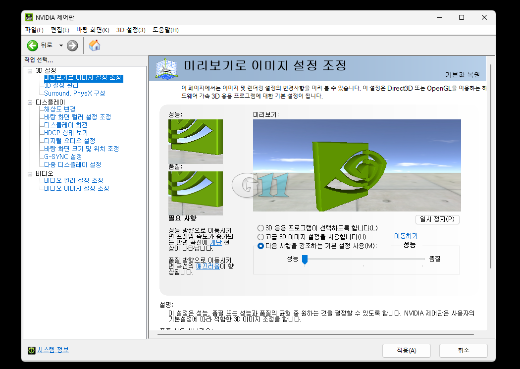Open the Home icon in toolbar
The width and height of the screenshot is (520, 369).
point(95,46)
